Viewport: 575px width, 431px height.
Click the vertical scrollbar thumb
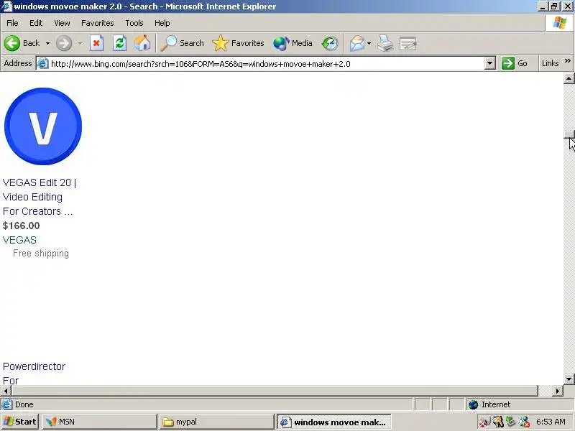pos(569,134)
